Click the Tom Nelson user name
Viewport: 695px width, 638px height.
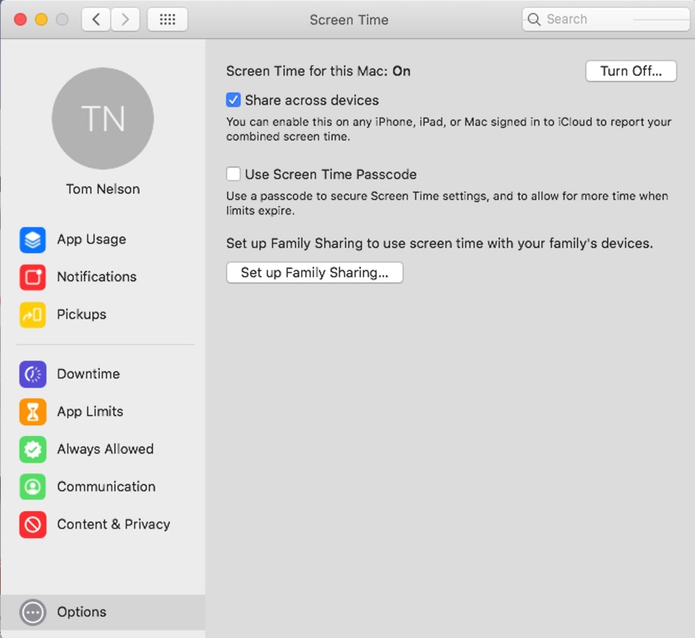(103, 189)
